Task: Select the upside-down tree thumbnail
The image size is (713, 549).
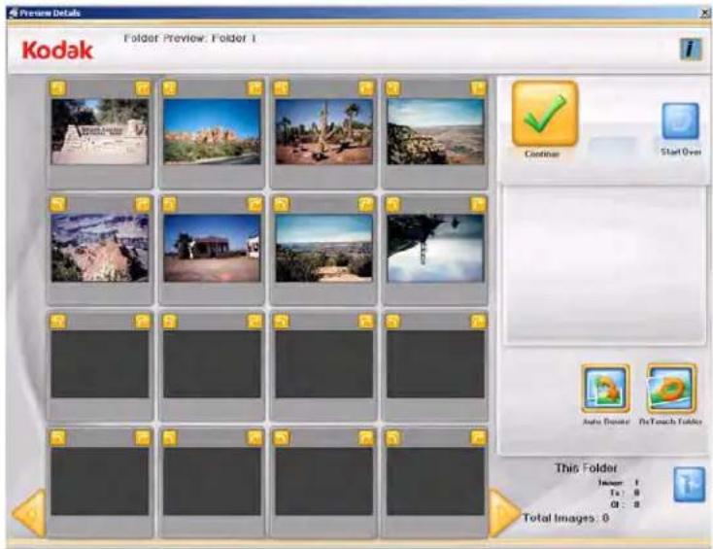Action: point(435,249)
